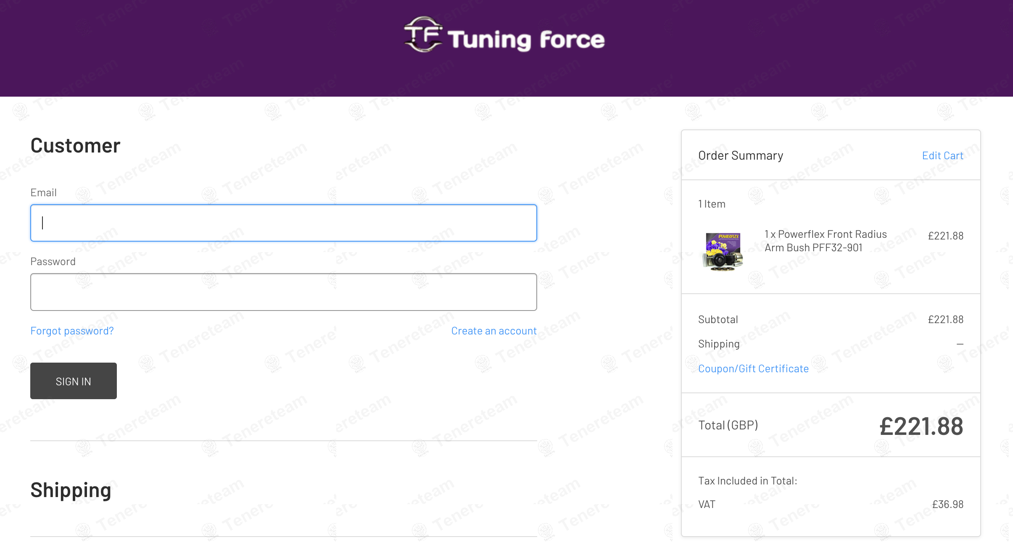Click the Powerflex product thumbnail
This screenshot has width=1013, height=558.
click(723, 251)
